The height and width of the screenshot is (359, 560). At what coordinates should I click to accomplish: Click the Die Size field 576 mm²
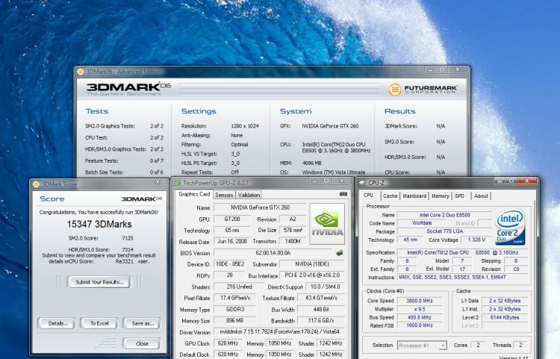pyautogui.click(x=293, y=231)
